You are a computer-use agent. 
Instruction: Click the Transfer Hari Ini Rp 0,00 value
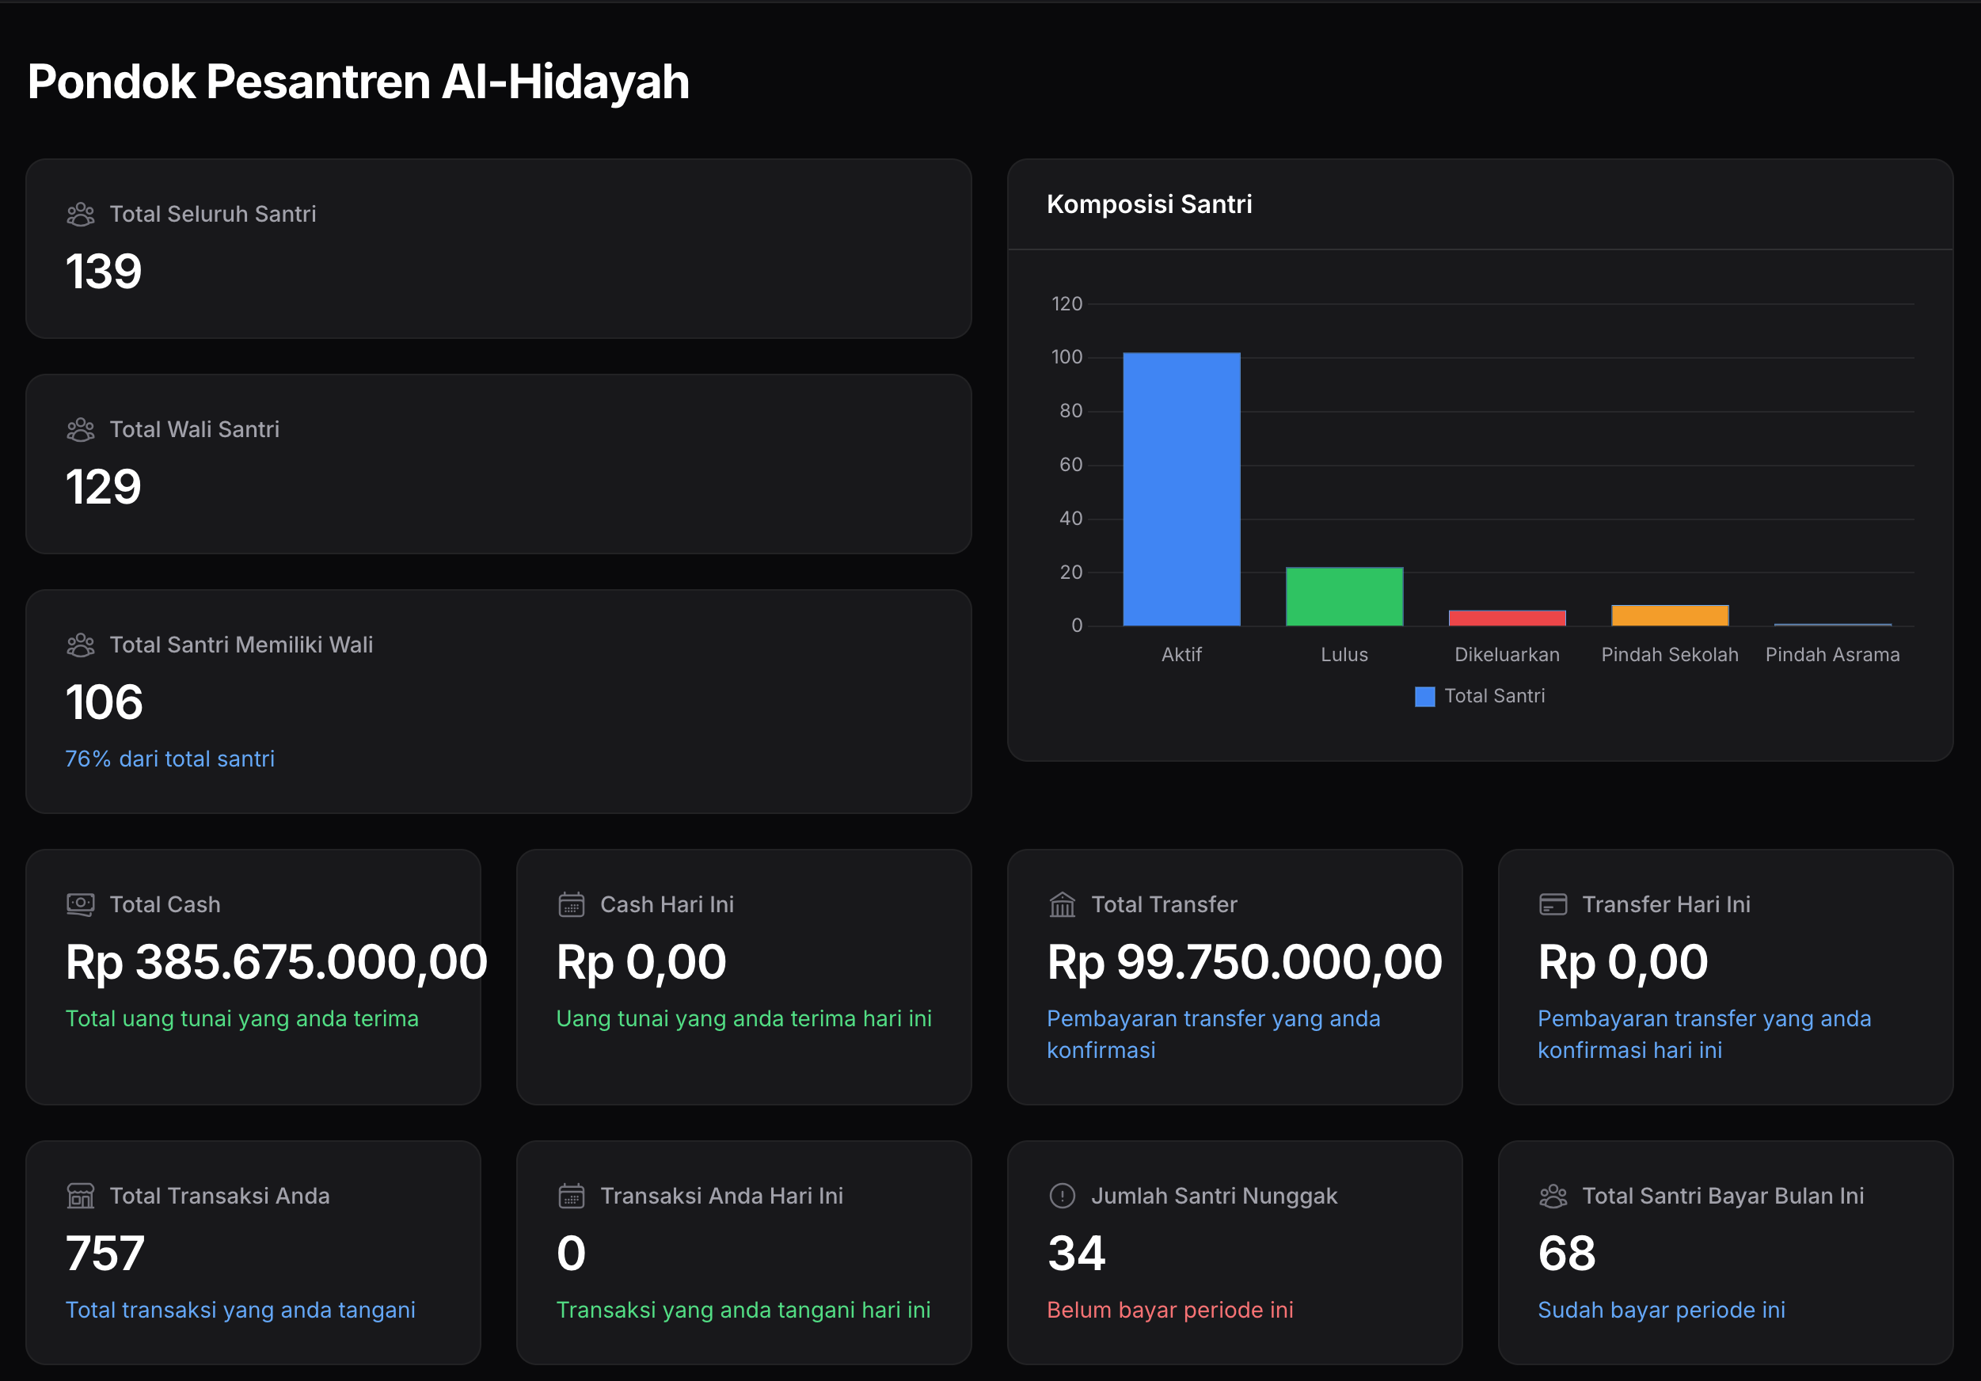tap(1623, 962)
